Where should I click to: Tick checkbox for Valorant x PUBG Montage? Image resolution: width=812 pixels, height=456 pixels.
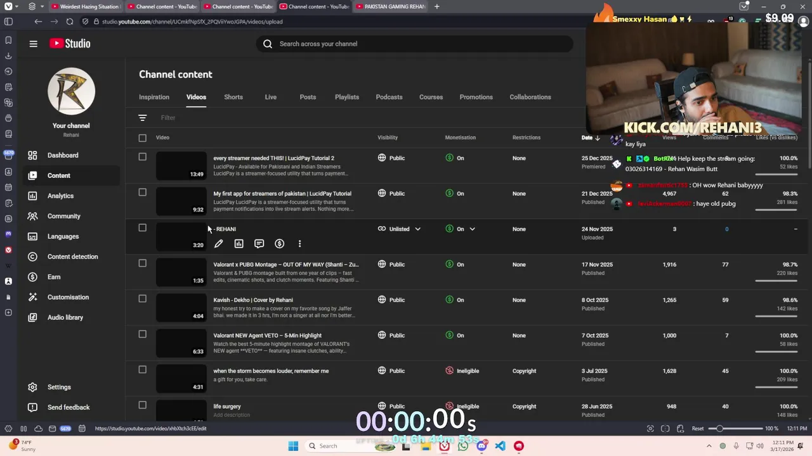point(143,263)
